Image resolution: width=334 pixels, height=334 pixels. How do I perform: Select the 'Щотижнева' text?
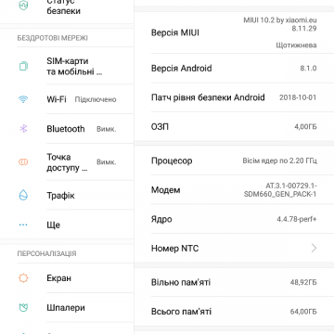click(296, 45)
